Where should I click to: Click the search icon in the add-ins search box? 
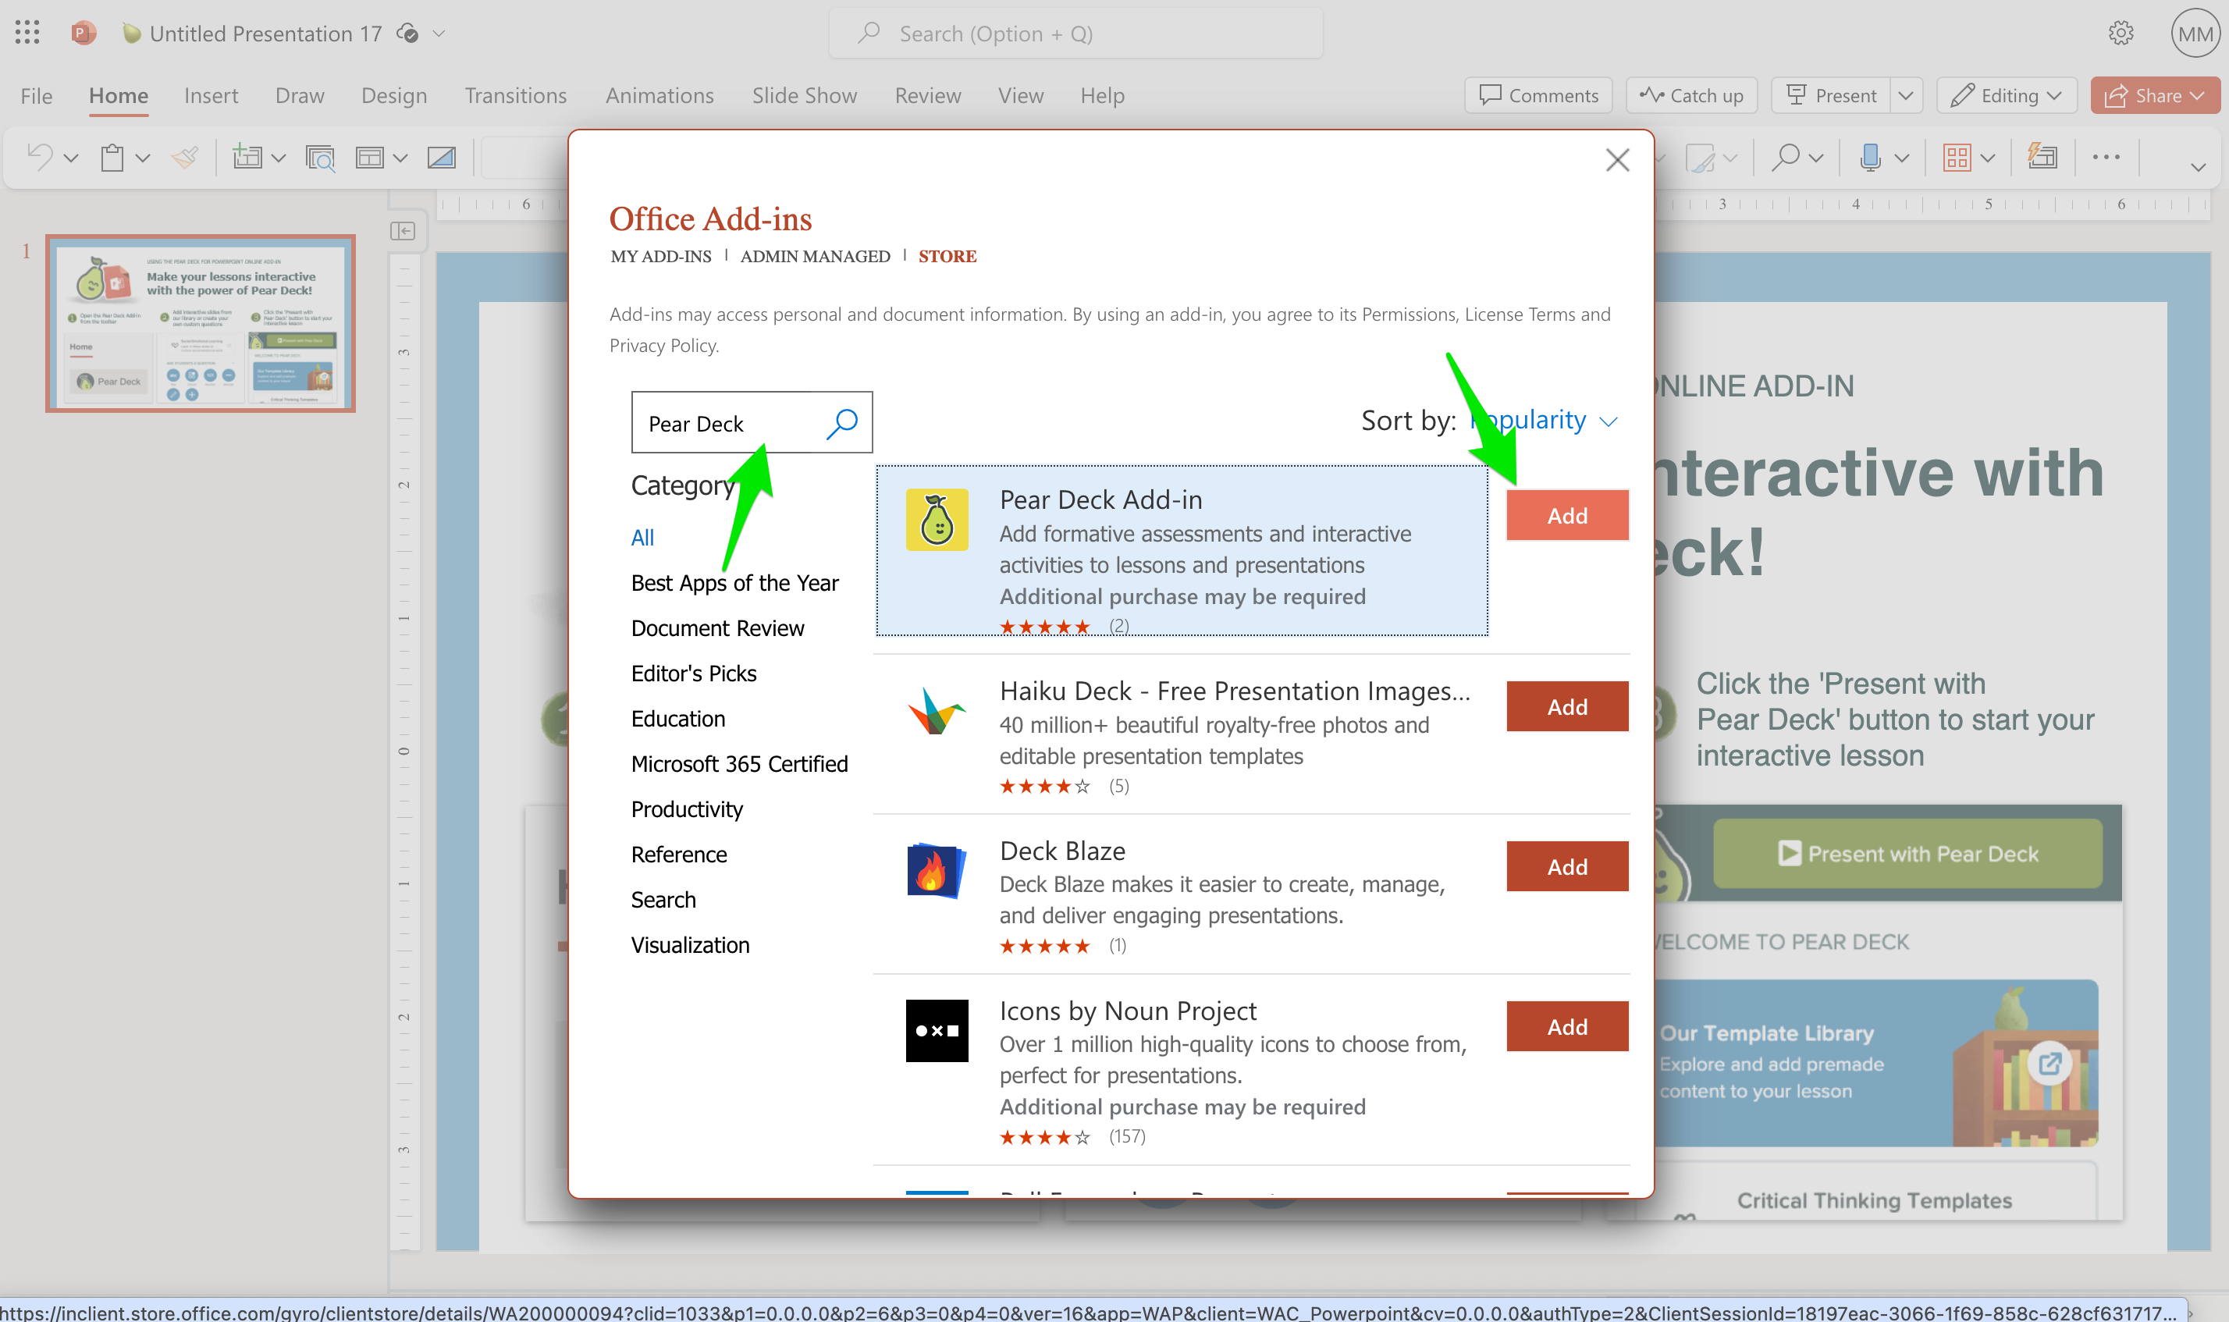coord(843,422)
